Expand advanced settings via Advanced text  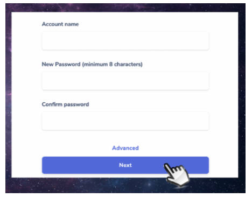click(125, 148)
